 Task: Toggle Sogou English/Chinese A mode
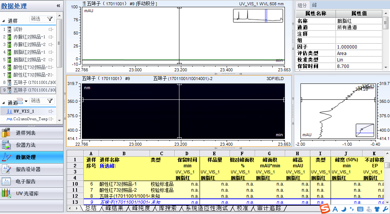335,209
